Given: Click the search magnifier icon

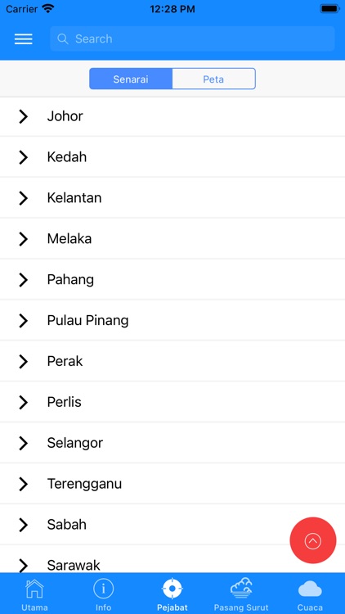Looking at the screenshot, I should [x=63, y=38].
